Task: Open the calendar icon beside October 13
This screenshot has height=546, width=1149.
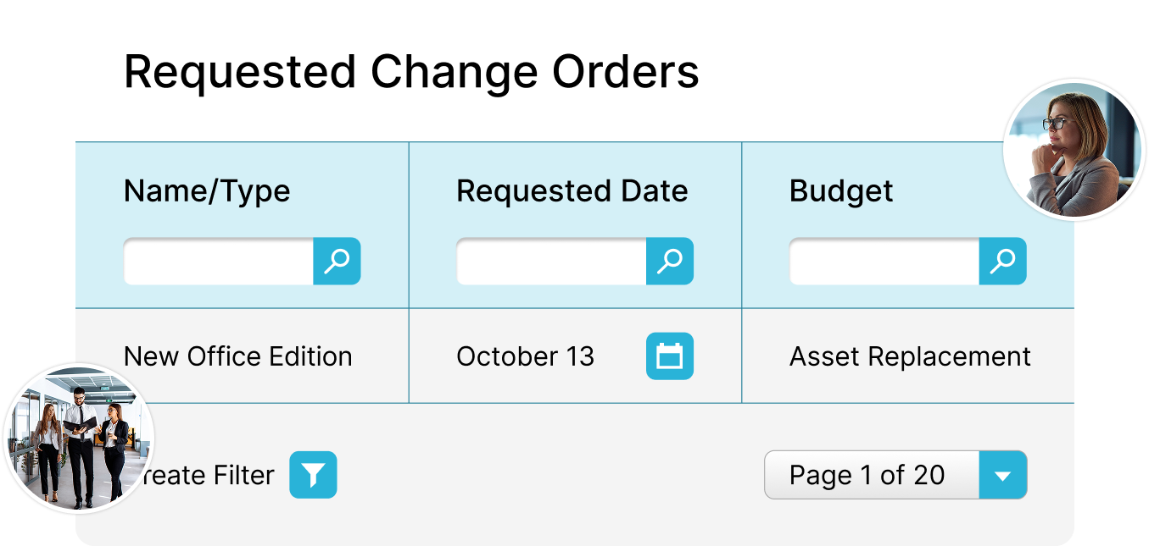Action: [x=670, y=356]
